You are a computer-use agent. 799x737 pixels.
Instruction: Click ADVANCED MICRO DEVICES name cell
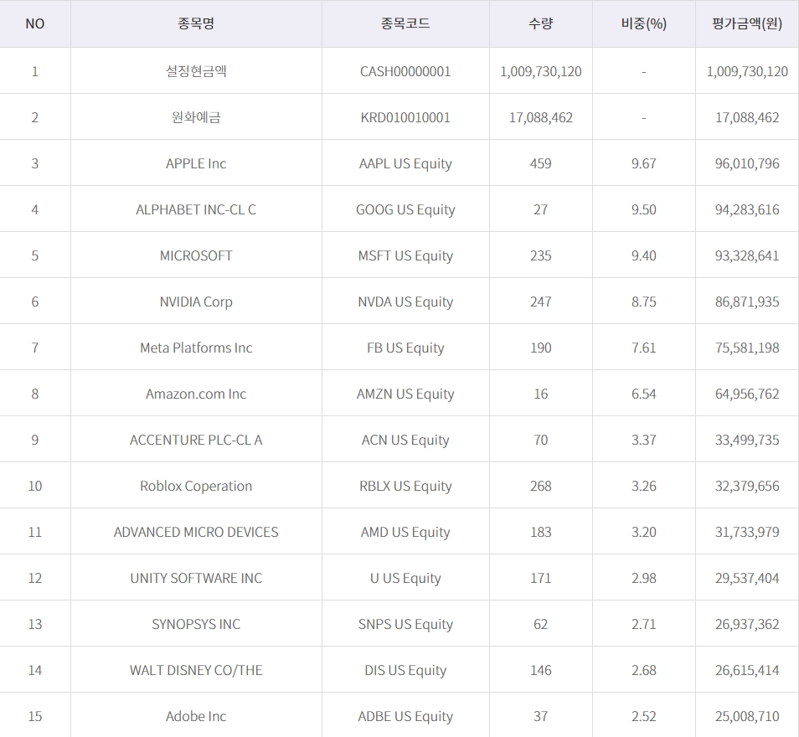point(196,532)
